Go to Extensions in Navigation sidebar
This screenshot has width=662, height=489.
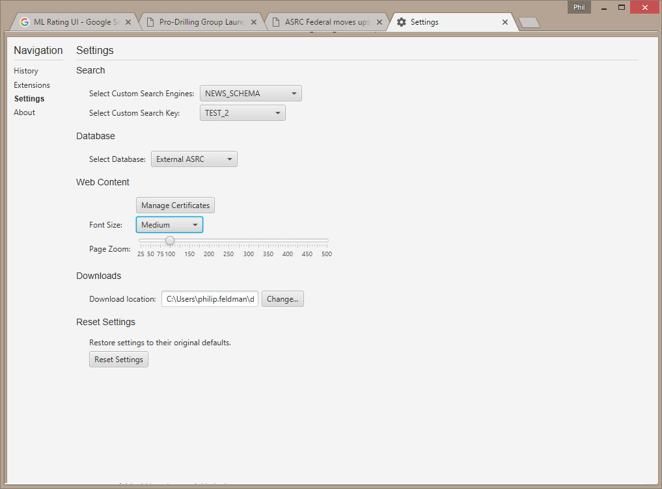(x=32, y=85)
